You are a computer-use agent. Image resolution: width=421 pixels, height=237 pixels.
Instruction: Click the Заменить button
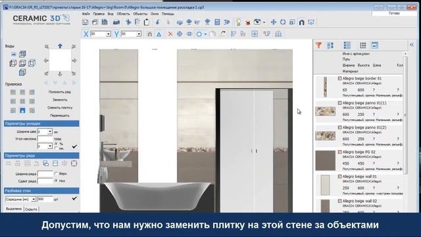click(60, 99)
